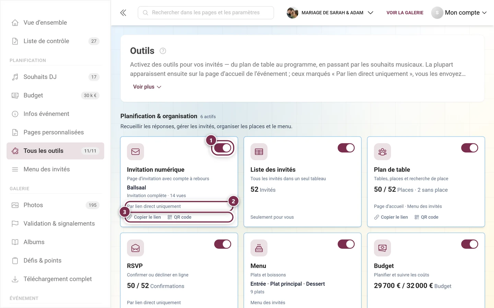The height and width of the screenshot is (308, 494).
Task: Collapse the sidebar with double-chevron icon
Action: (123, 13)
